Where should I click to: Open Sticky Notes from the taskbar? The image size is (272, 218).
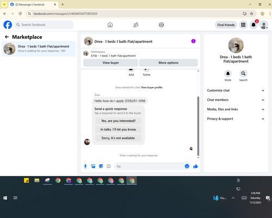pos(26,180)
